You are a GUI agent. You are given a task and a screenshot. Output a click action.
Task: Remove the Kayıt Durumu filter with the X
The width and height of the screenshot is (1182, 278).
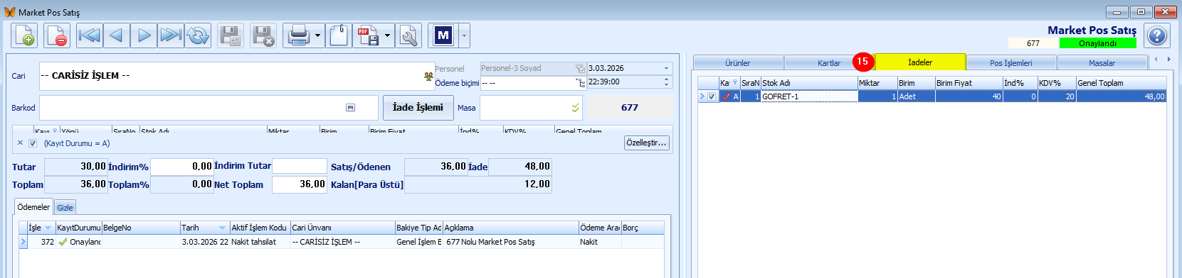pos(20,143)
